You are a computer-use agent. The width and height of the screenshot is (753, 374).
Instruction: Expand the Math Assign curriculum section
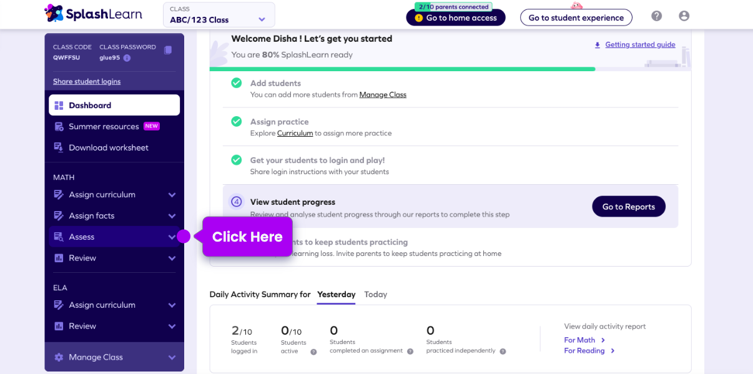172,195
